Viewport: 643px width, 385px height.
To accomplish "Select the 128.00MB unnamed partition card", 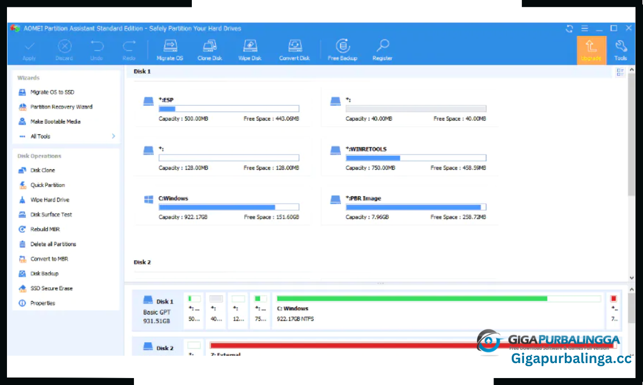I will tap(222, 158).
